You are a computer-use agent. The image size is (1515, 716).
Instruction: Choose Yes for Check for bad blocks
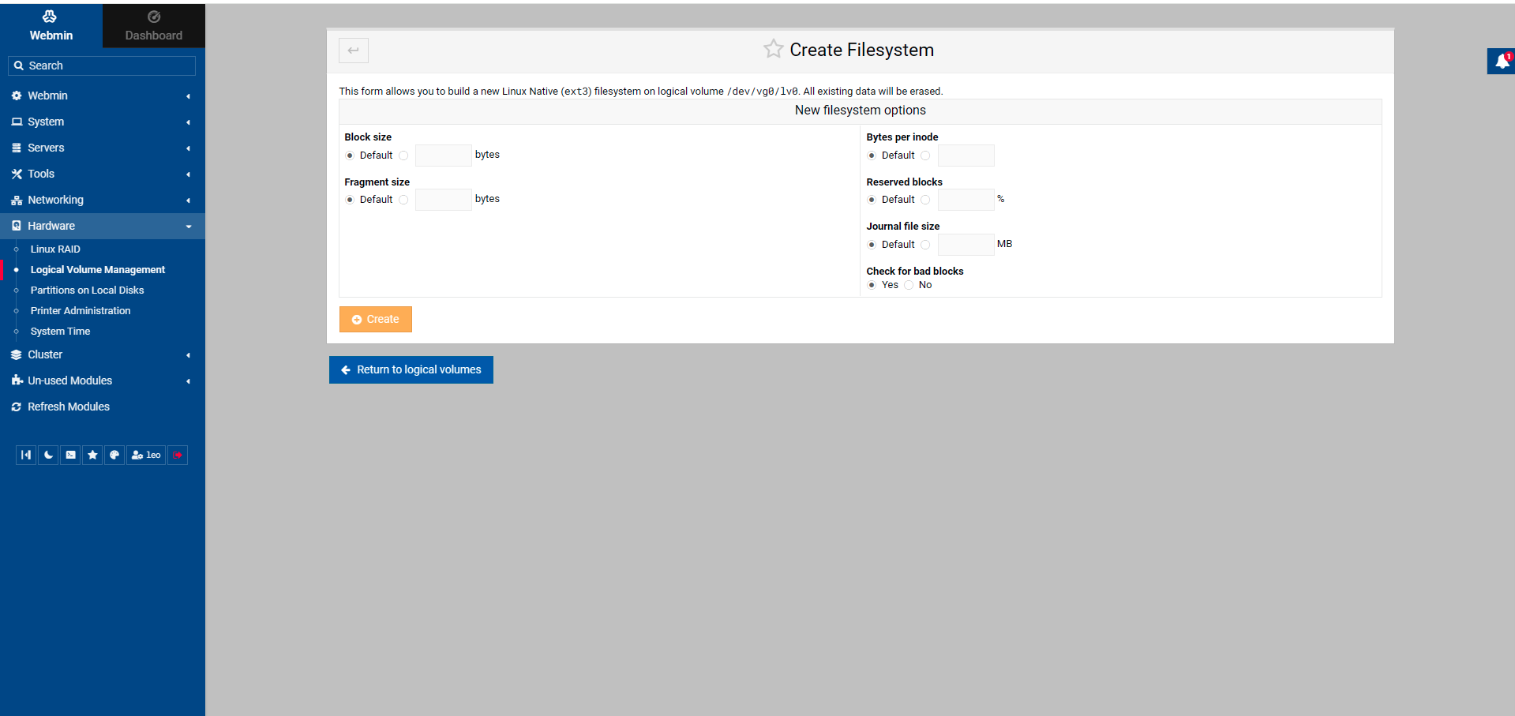pyautogui.click(x=872, y=285)
